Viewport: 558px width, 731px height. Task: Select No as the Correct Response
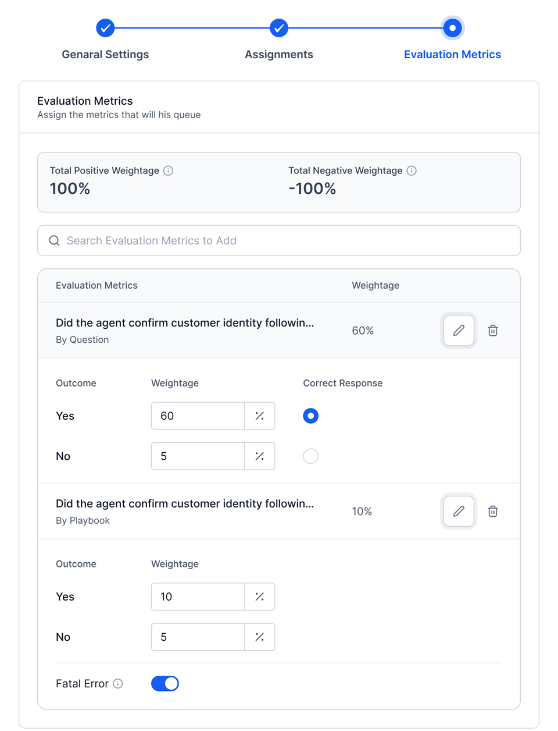pos(310,456)
